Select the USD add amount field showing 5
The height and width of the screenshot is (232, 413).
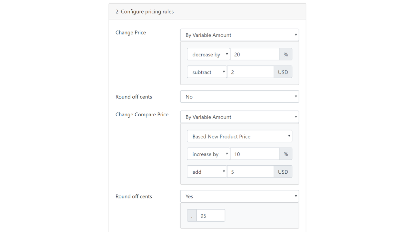[x=251, y=171]
